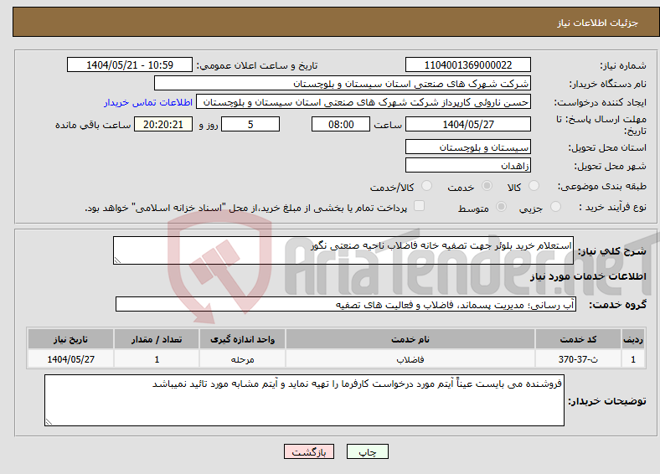Click the unit cell مرحله
The image size is (660, 474).
pyautogui.click(x=242, y=359)
